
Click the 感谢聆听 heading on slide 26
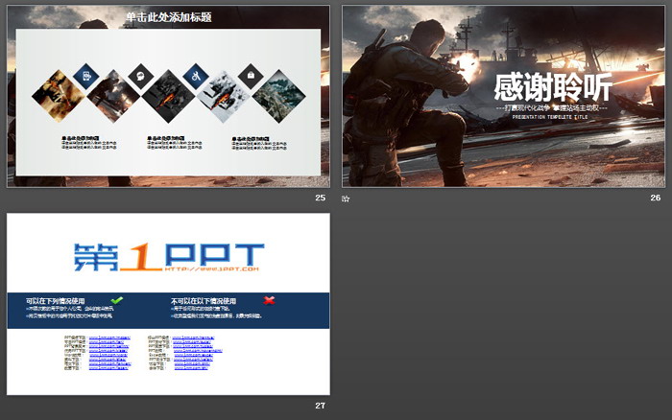coord(552,87)
